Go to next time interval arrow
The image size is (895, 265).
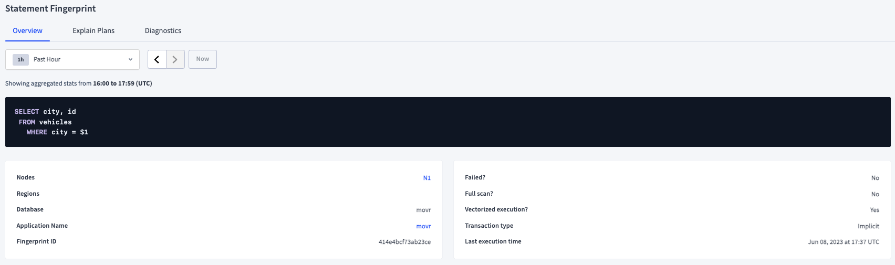[x=175, y=59]
